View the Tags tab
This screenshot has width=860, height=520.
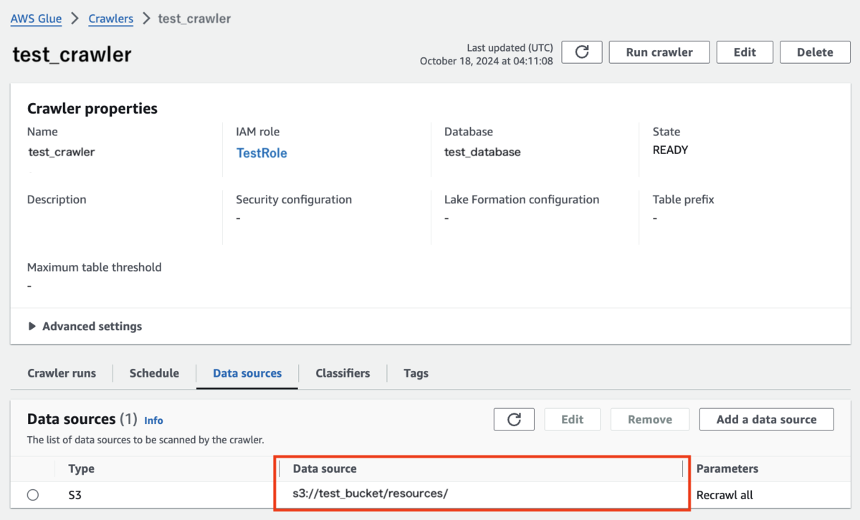tap(416, 373)
